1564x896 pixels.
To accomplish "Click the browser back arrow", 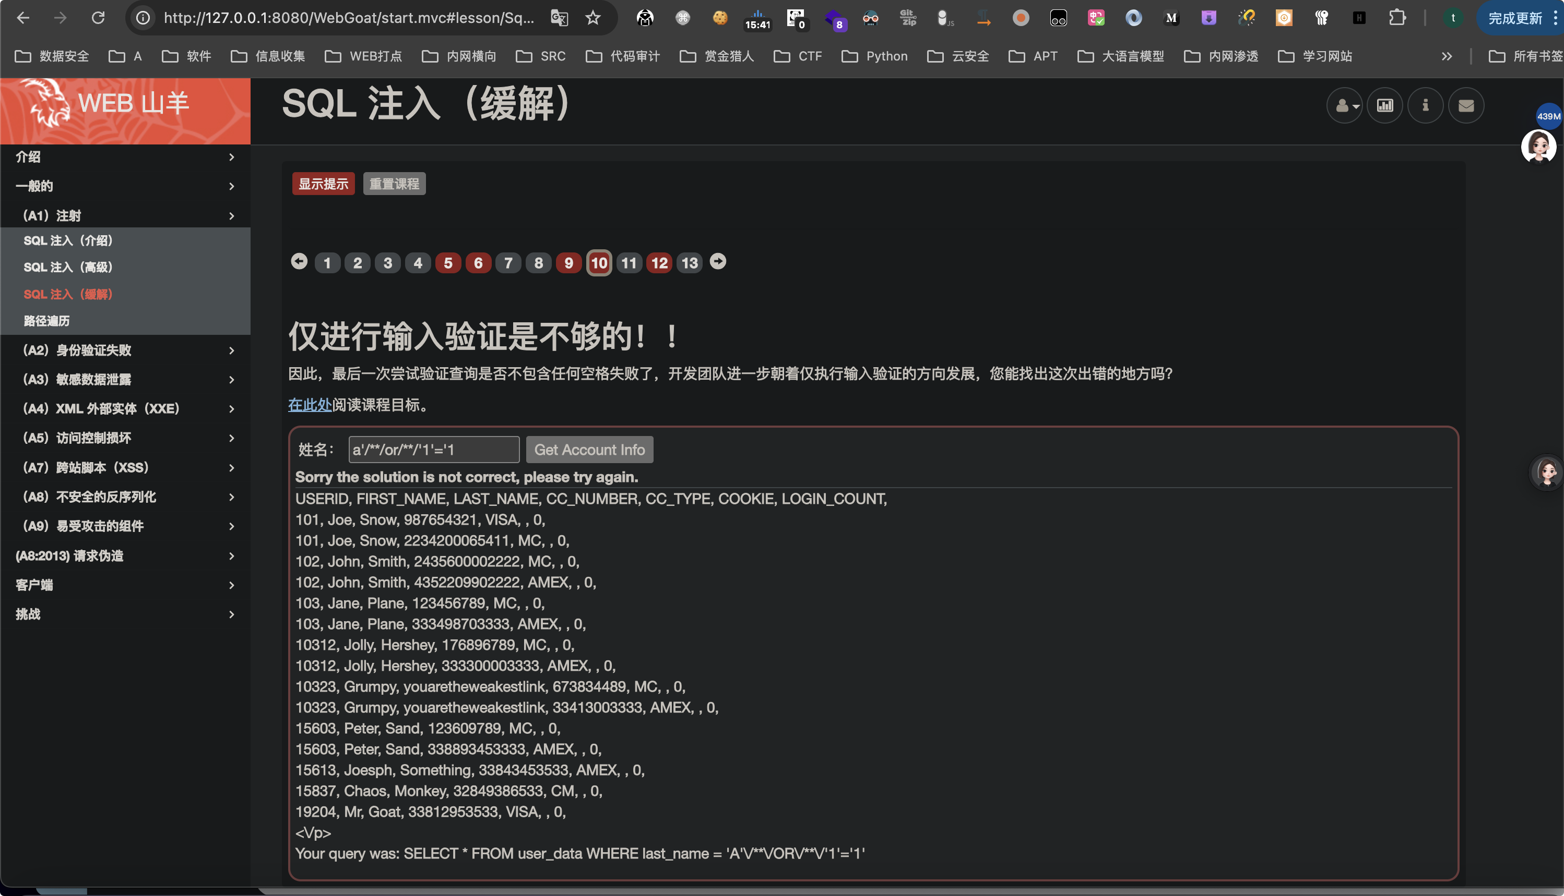I will point(23,18).
